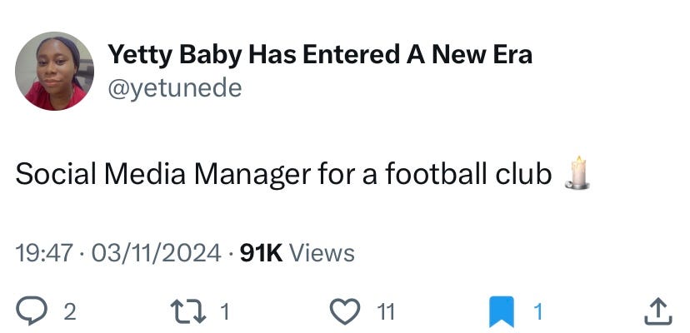Click the repost arrows icon
The width and height of the screenshot is (690, 333).
187,311
